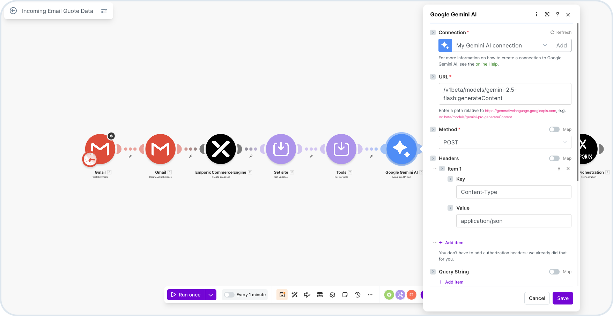
Task: Click the purple tools icon
Action: (x=400, y=295)
